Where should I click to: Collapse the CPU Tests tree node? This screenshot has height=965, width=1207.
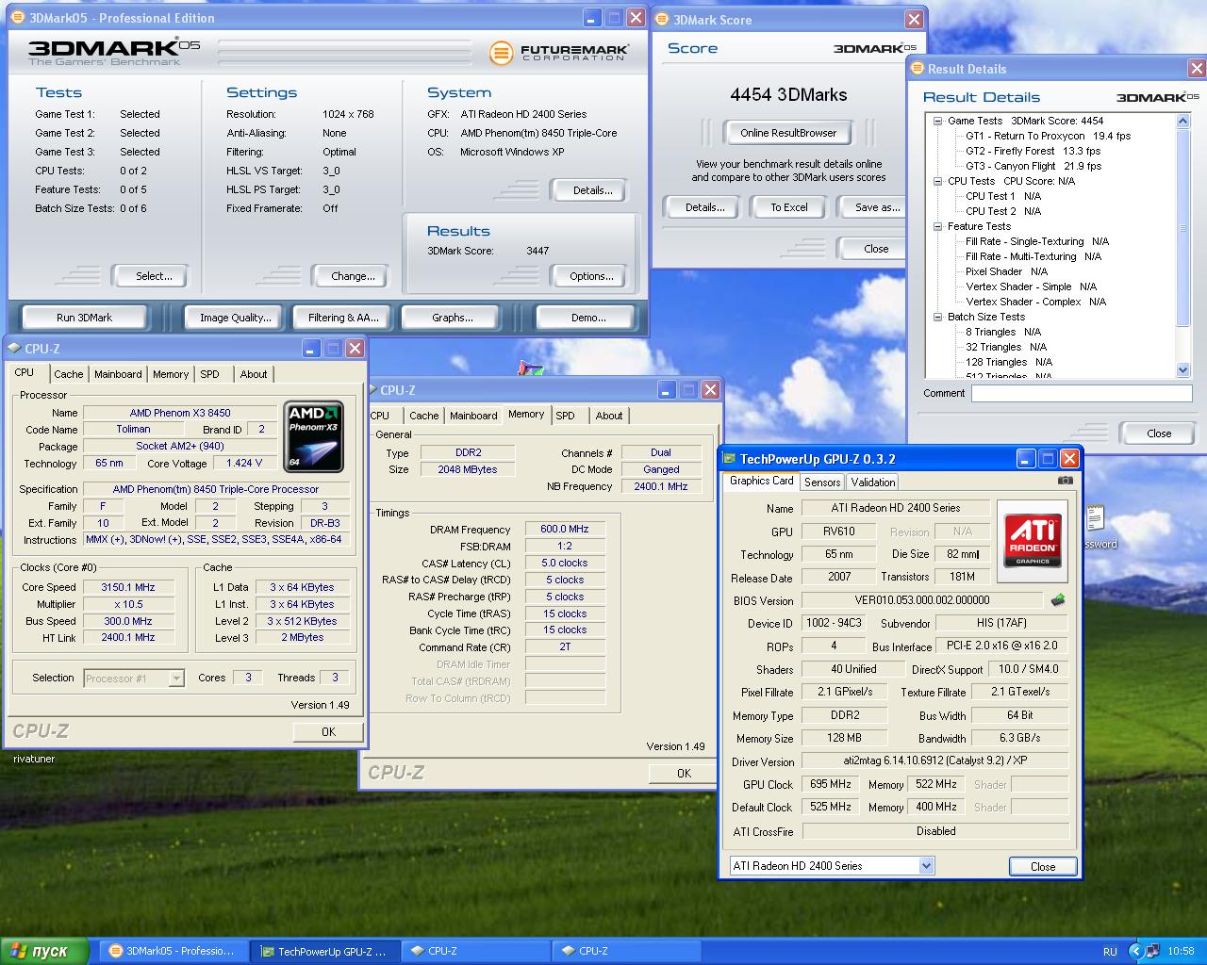click(937, 181)
